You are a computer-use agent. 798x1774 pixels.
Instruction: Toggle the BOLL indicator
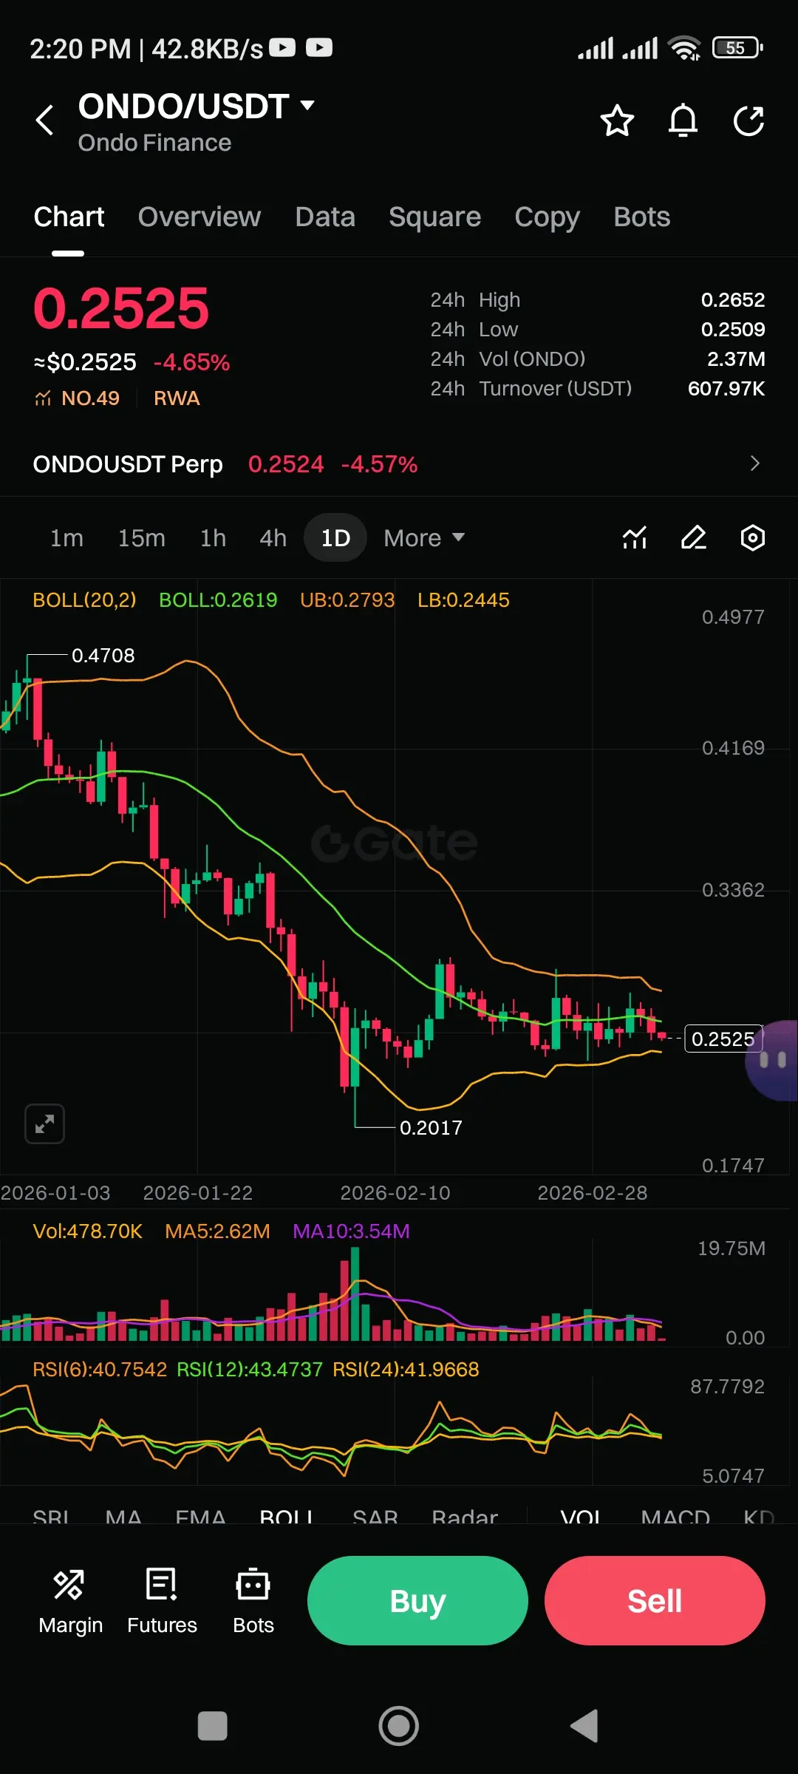pos(287,1516)
